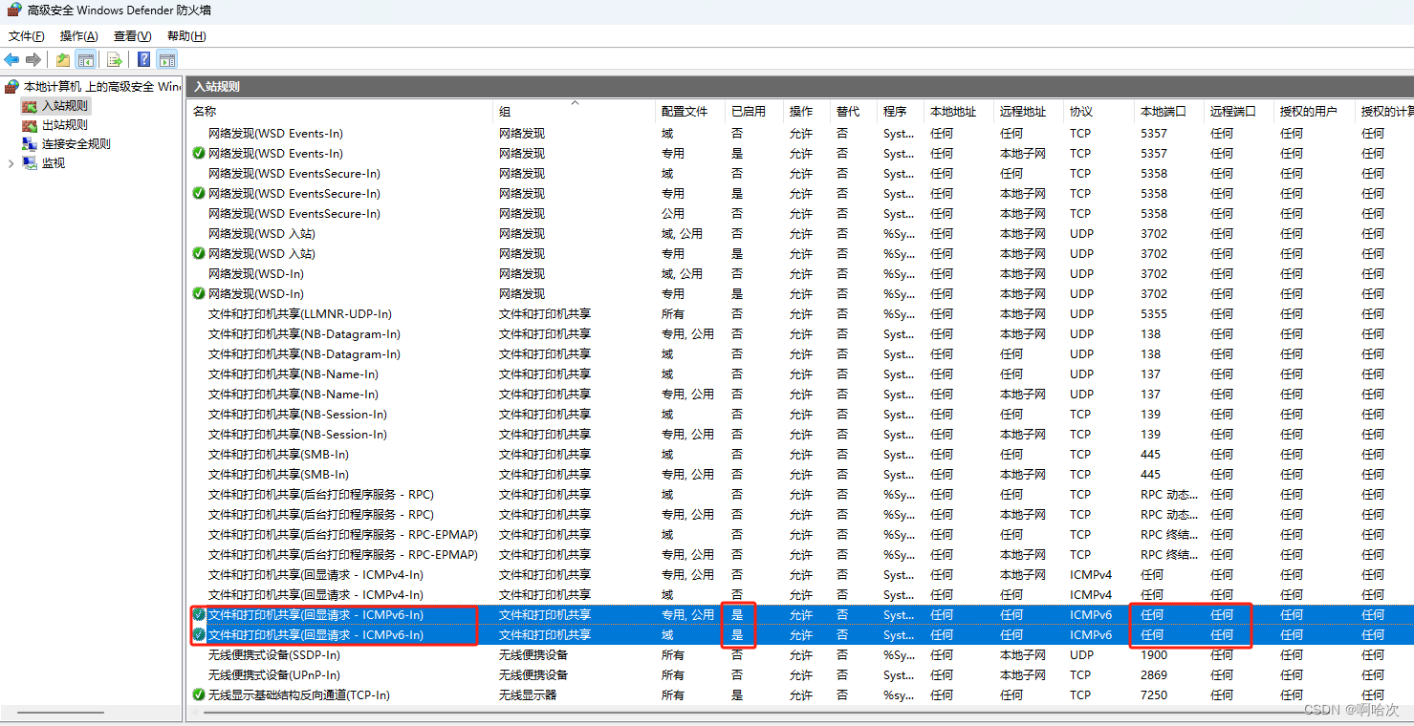Click the 专用, 公用 profile cell in the selected ICMPv6-In row
The image size is (1414, 726).
(x=687, y=614)
